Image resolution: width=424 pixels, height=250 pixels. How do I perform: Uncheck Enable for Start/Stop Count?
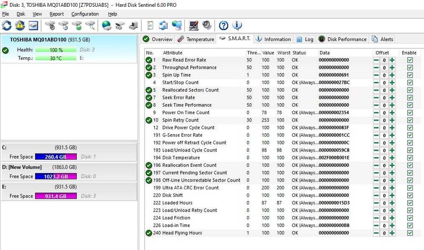tap(410, 82)
